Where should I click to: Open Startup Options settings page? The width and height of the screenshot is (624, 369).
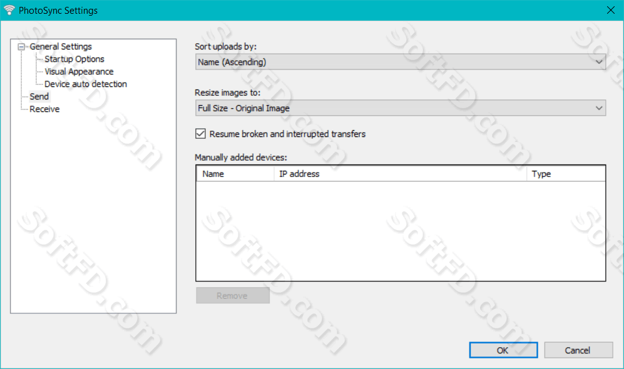(74, 59)
